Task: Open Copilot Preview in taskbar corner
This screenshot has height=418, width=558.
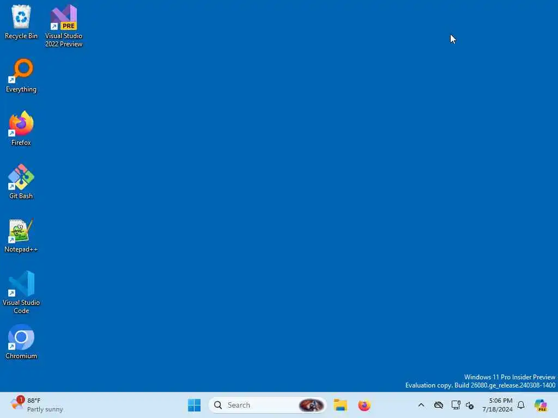Action: (x=541, y=405)
